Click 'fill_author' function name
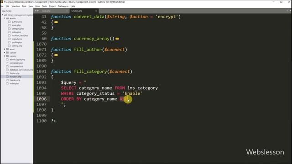This screenshot has height=164, width=292. (88, 50)
